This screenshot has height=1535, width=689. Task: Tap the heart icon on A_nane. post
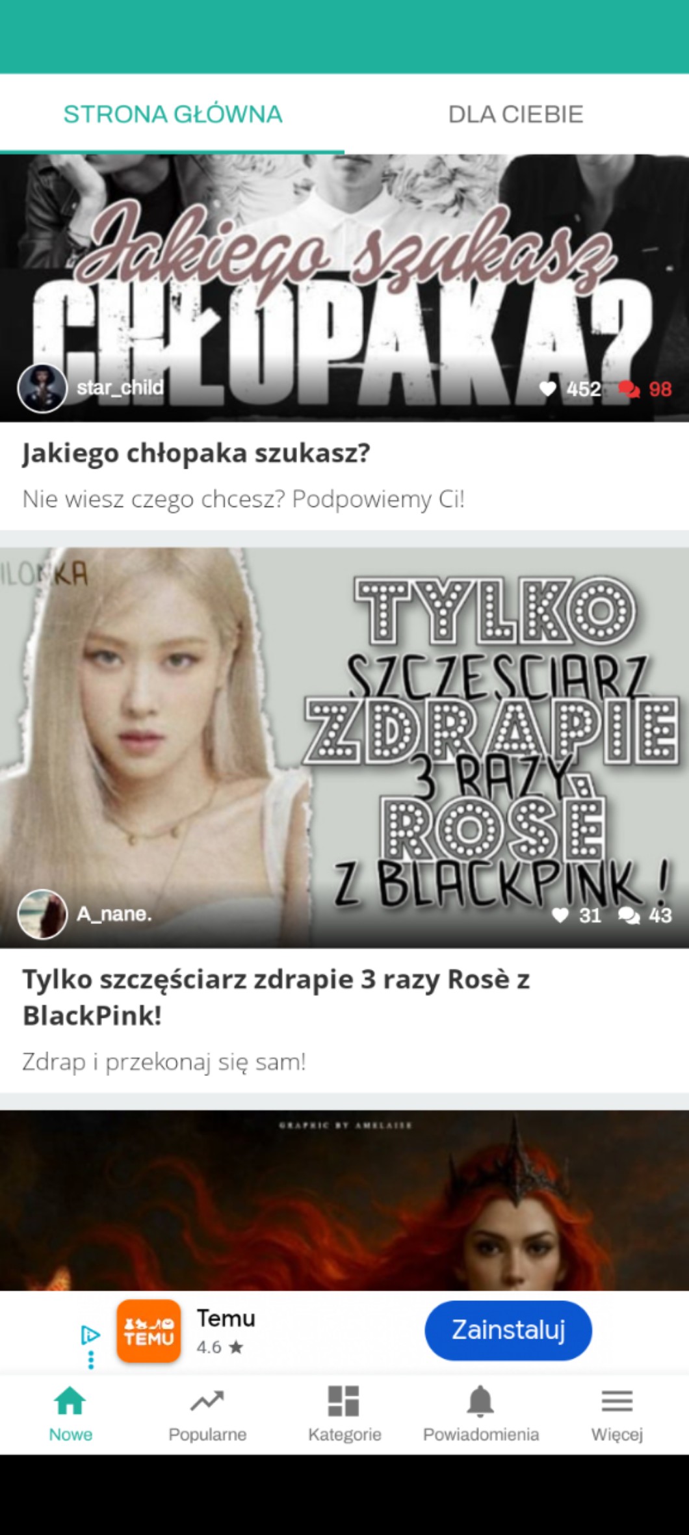tap(560, 915)
